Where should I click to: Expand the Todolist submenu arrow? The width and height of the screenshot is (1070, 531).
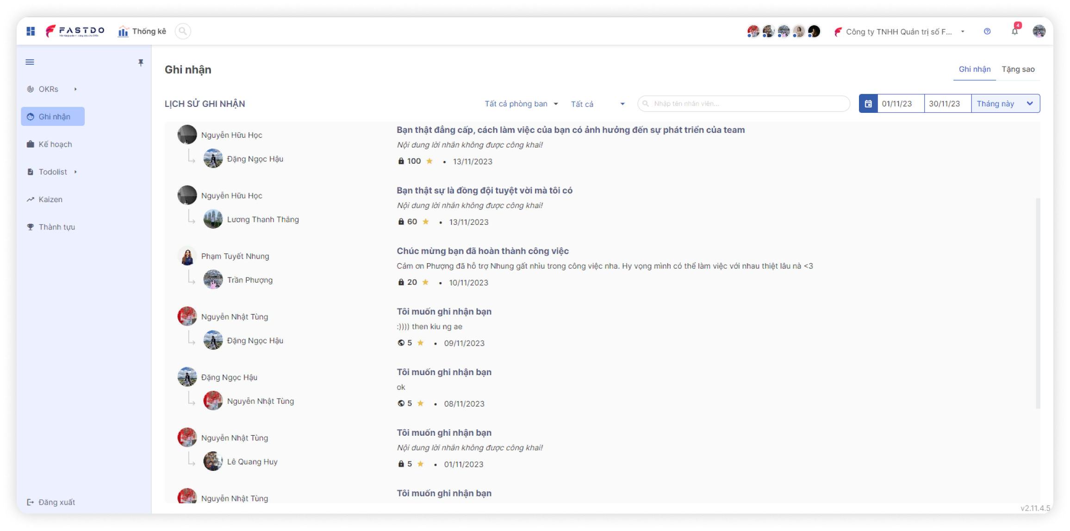(x=75, y=172)
